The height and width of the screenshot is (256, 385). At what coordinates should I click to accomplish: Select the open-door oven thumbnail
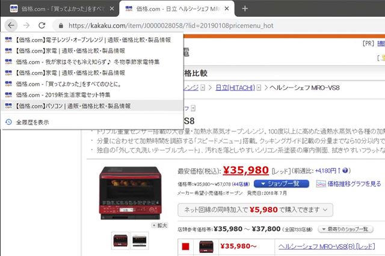140,240
